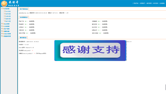166x94 pixels.
Task: Click the login IP 127.0.0.1 text
Action: pyautogui.click(x=55, y=13)
